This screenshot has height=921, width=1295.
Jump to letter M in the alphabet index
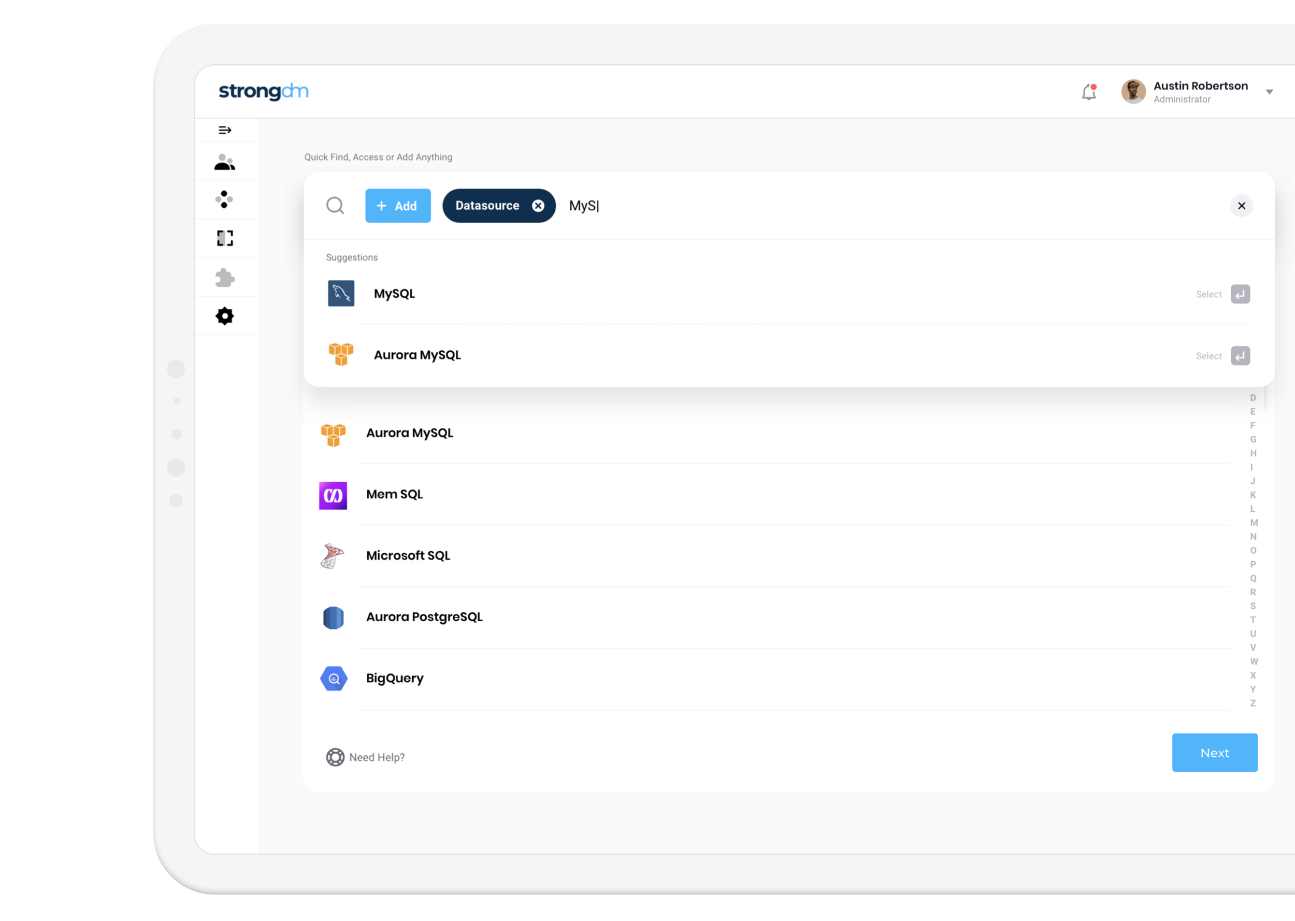point(1253,523)
